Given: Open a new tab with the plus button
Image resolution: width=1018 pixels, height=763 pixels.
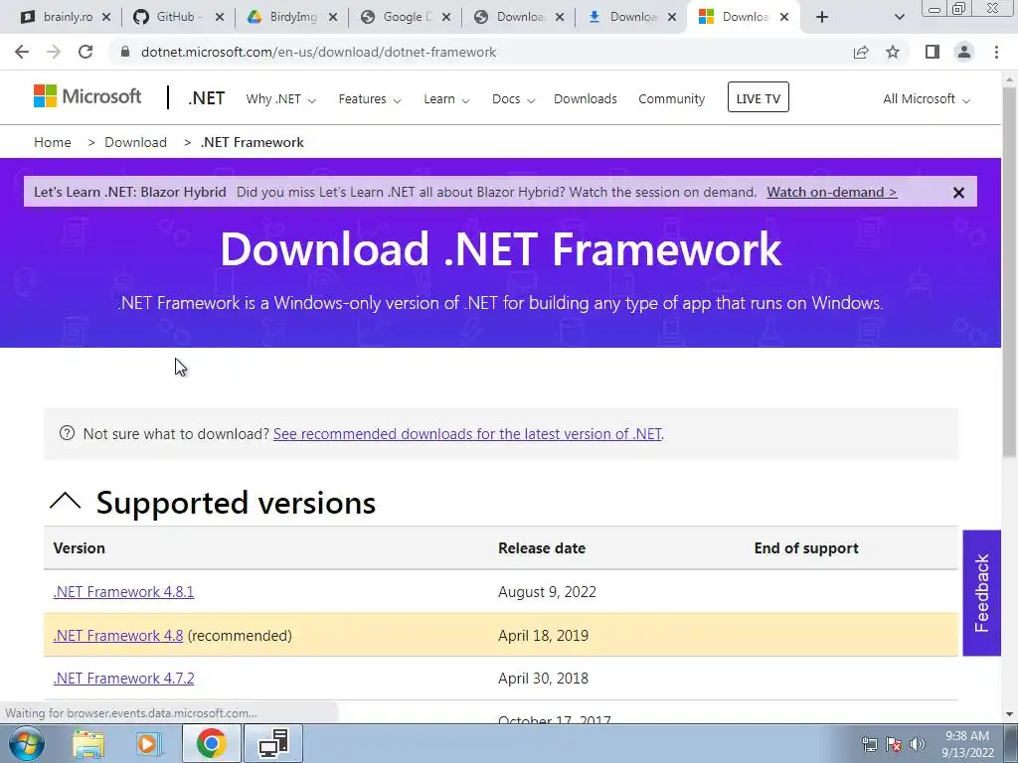Looking at the screenshot, I should 822,18.
